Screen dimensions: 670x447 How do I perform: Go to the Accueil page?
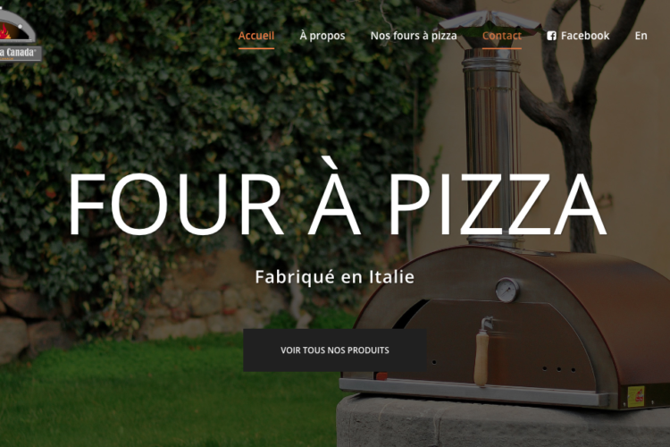(256, 36)
